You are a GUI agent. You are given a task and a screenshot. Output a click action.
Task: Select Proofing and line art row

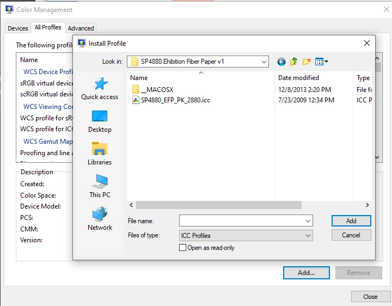click(x=46, y=153)
